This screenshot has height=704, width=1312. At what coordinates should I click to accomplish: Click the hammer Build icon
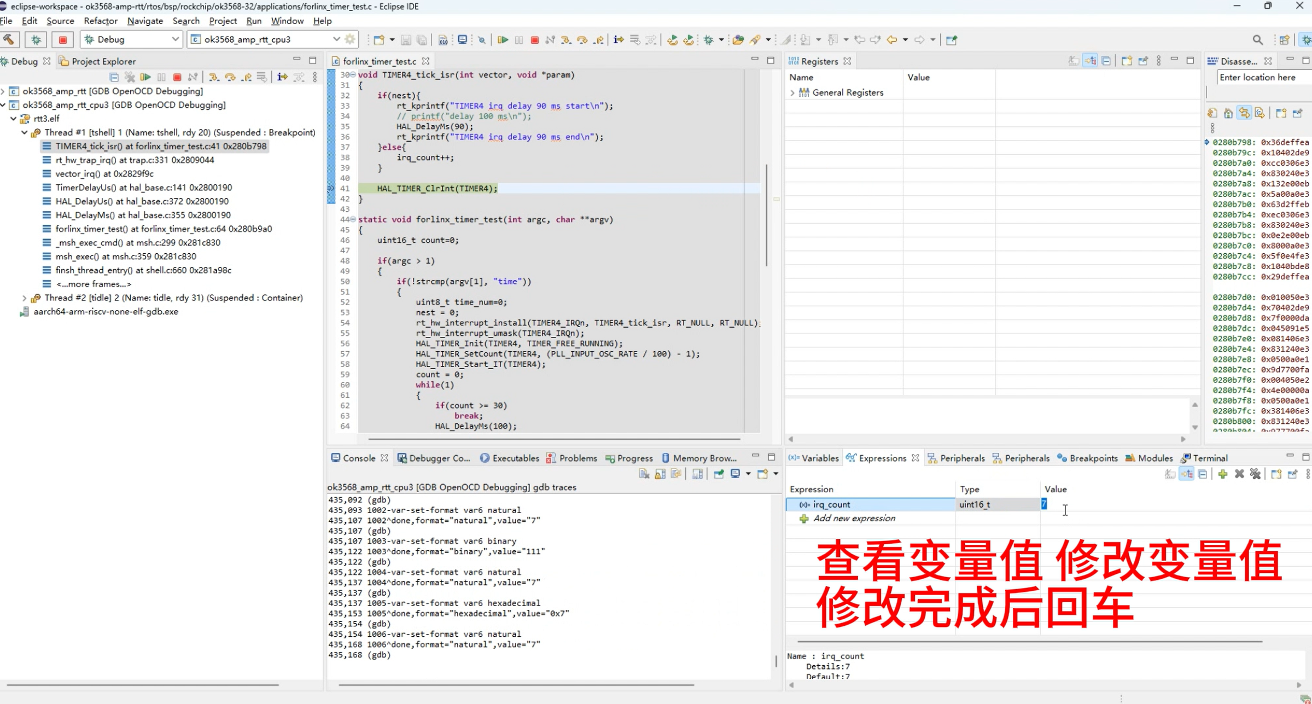click(x=9, y=39)
